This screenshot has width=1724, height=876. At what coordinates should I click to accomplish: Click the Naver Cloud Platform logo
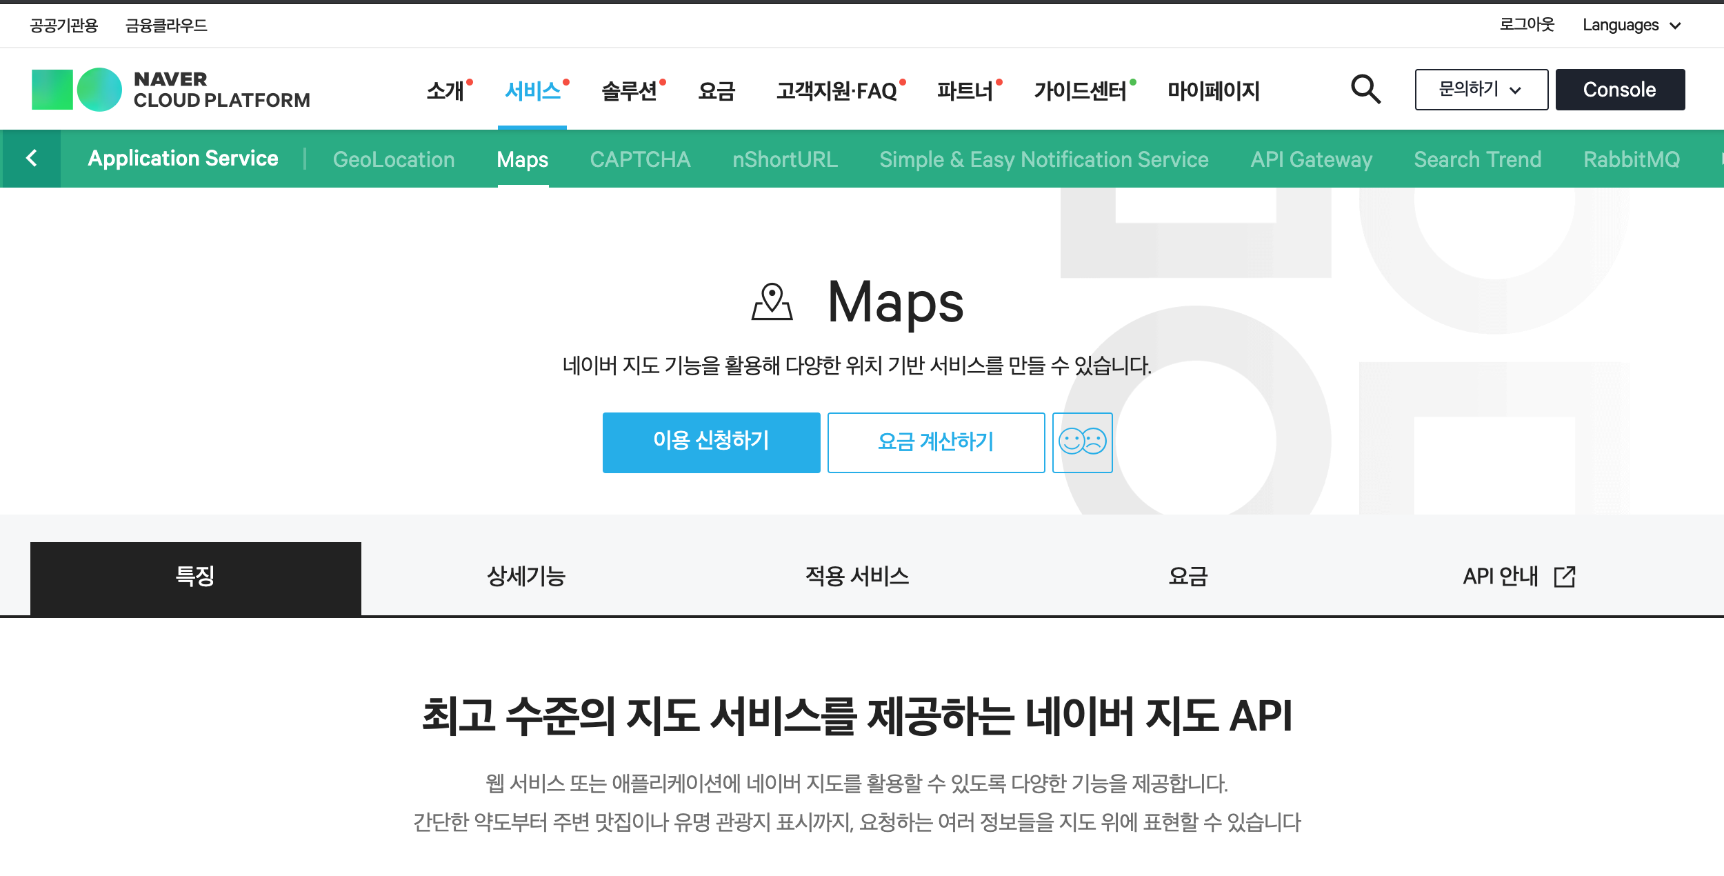coord(171,90)
